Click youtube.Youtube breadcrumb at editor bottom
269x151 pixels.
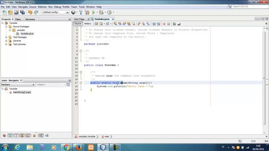pos(87,136)
